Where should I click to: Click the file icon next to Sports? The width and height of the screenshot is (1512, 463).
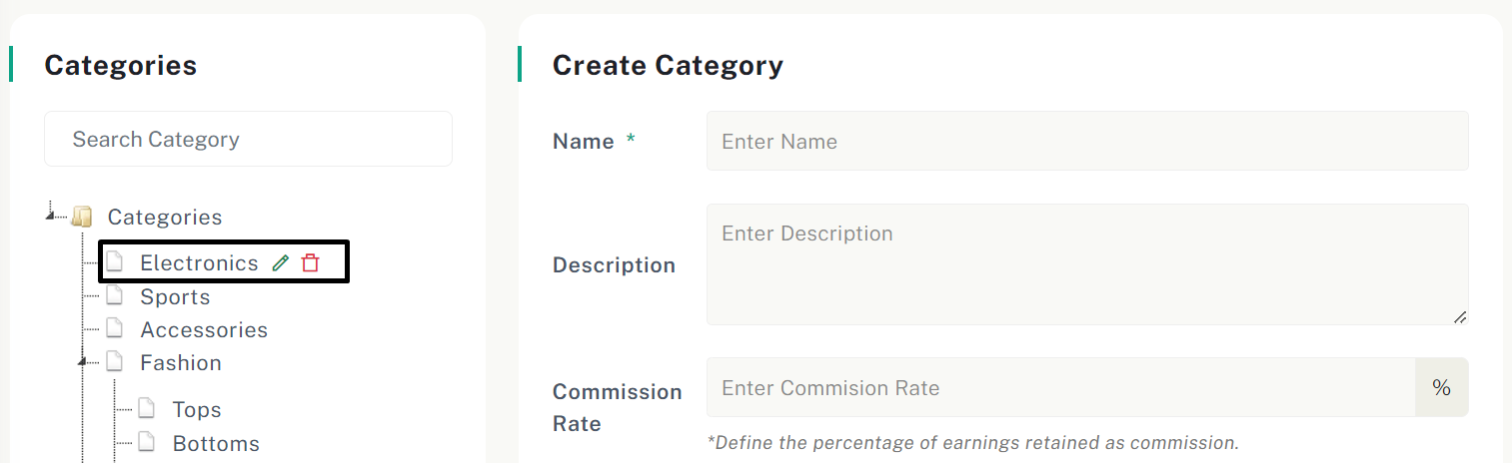point(115,296)
